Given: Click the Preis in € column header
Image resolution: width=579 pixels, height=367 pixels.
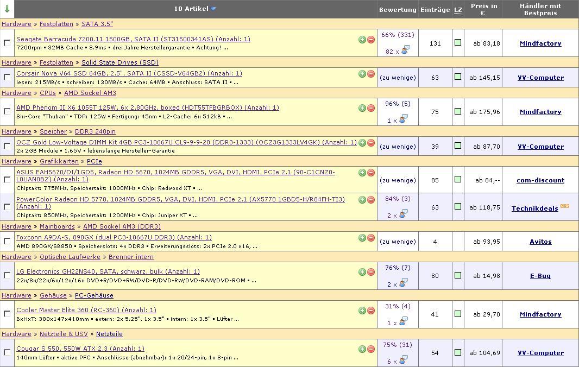Looking at the screenshot, I should click(484, 10).
